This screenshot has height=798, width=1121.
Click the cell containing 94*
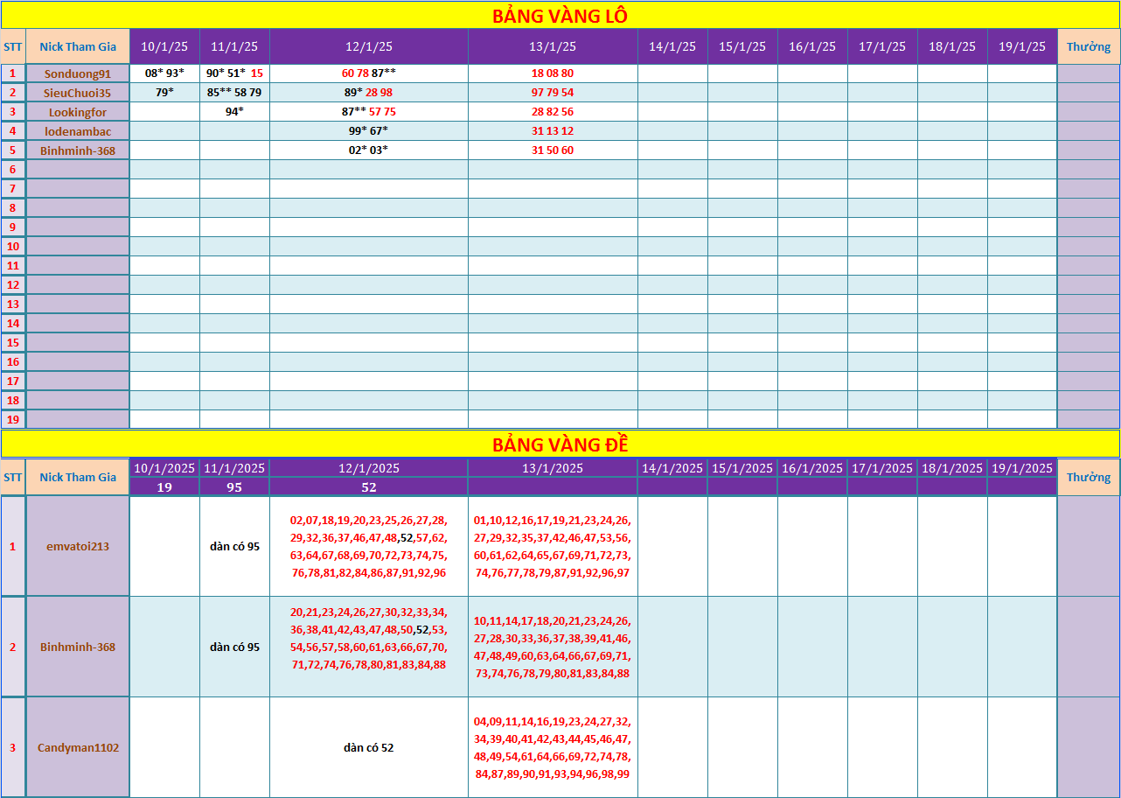pos(234,112)
